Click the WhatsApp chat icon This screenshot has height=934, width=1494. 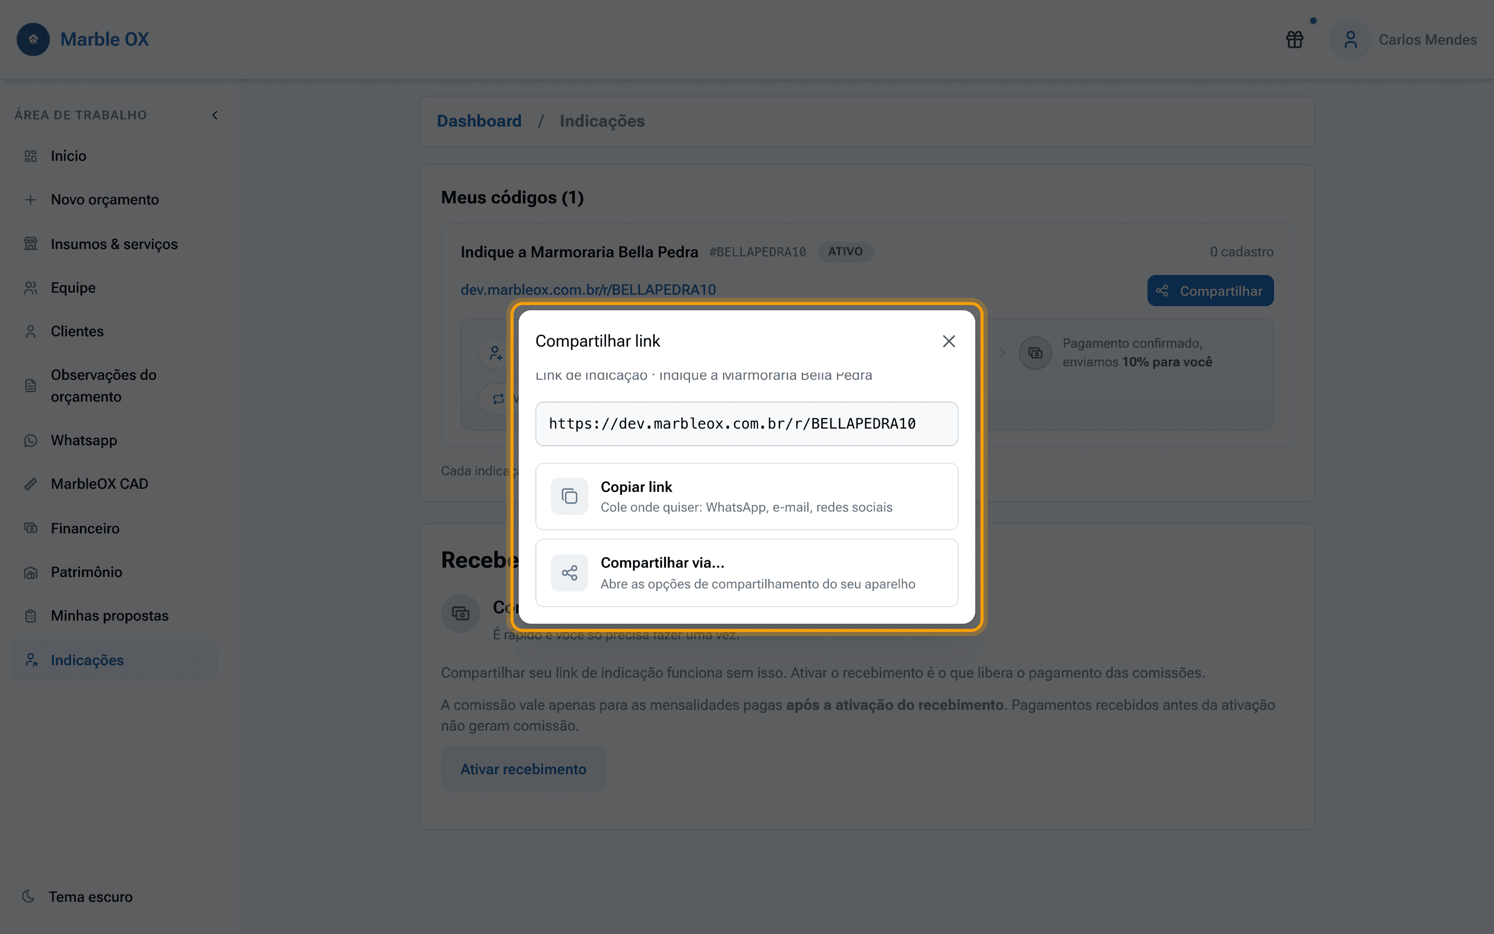coord(31,441)
